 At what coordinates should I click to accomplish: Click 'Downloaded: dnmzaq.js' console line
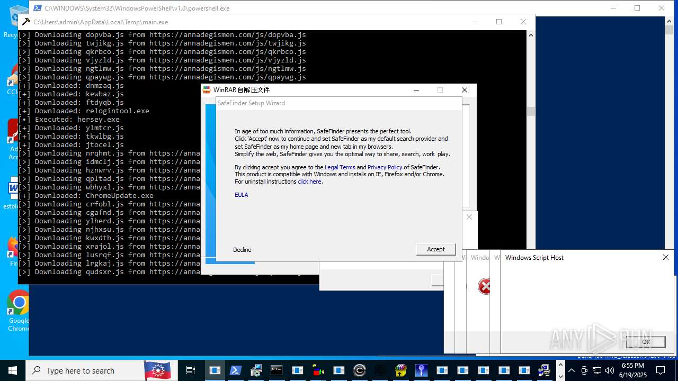tap(71, 86)
